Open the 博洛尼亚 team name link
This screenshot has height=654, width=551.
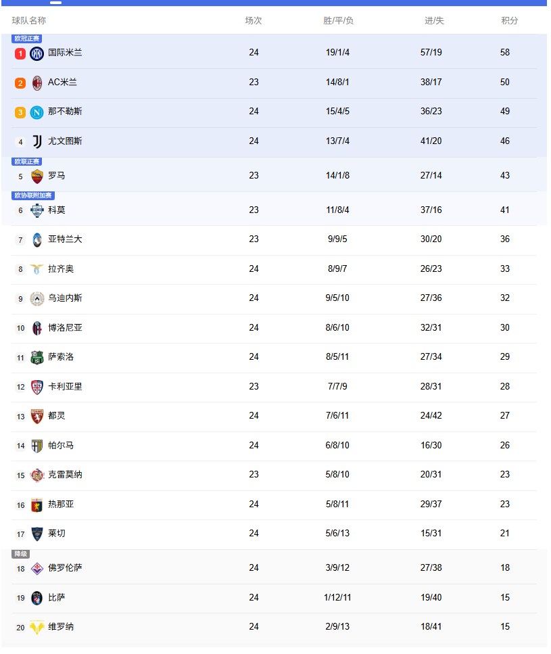65,328
